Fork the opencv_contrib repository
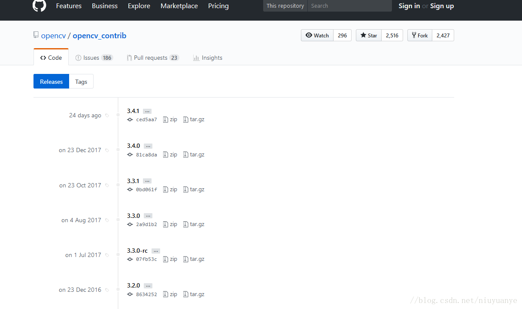Screen dimensions: 522x309 (x=419, y=35)
